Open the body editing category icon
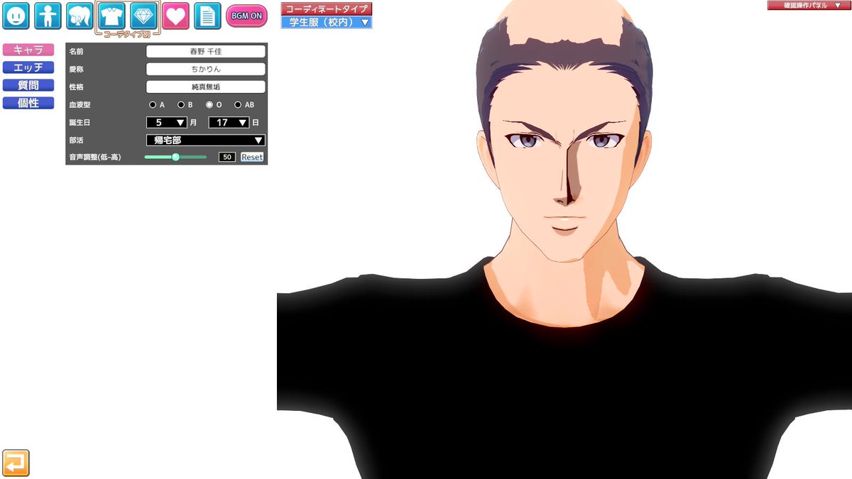The width and height of the screenshot is (852, 479). [48, 16]
